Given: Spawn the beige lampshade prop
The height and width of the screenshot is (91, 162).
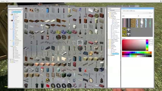Looking at the screenshot, I should [x=91, y=32].
